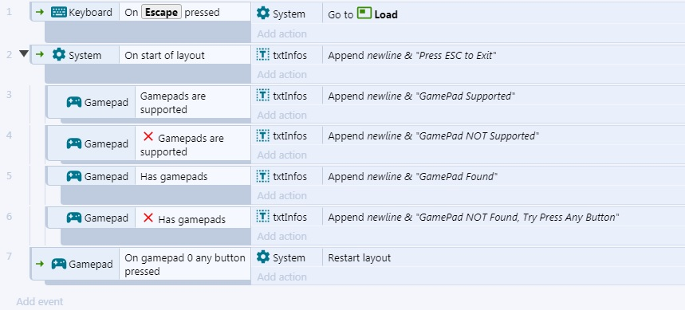Click 'Add action' under 'Go to Load'
Image resolution: width=685 pixels, height=310 pixels.
(281, 33)
